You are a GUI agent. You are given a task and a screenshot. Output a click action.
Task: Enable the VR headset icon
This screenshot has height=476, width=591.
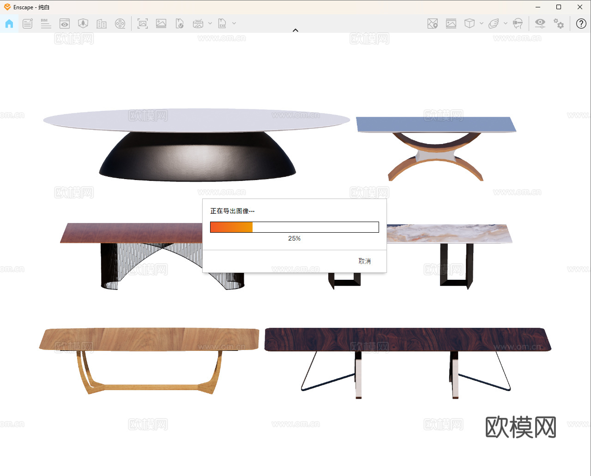[x=518, y=24]
